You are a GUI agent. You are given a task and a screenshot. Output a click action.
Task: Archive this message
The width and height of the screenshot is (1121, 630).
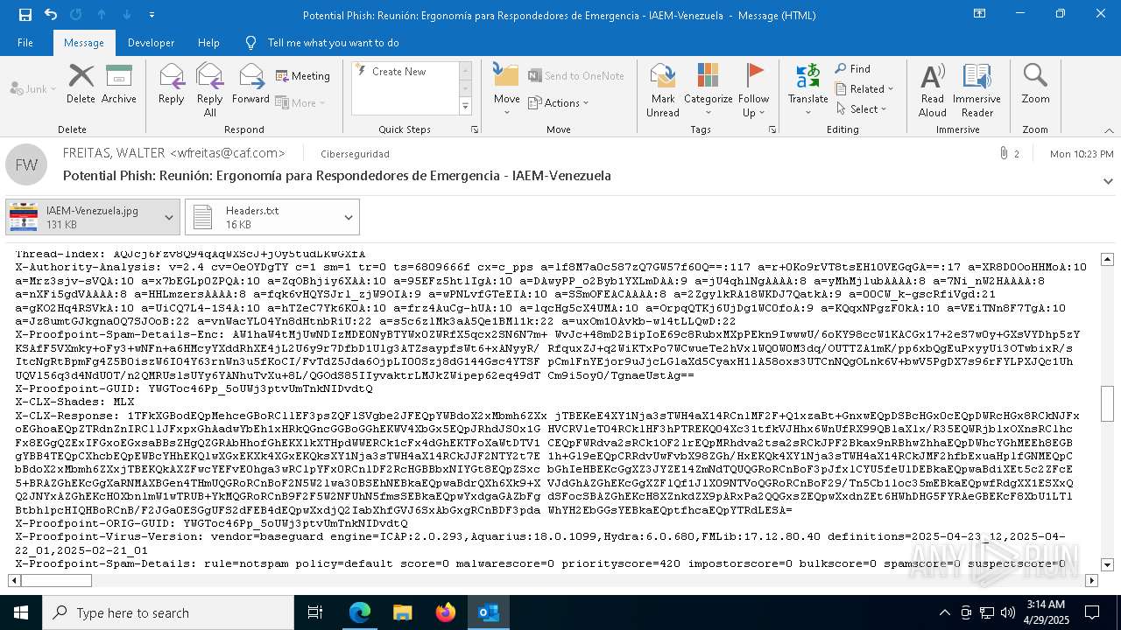point(119,84)
